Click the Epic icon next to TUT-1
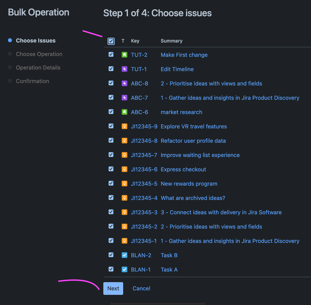311x305 pixels. click(x=124, y=69)
